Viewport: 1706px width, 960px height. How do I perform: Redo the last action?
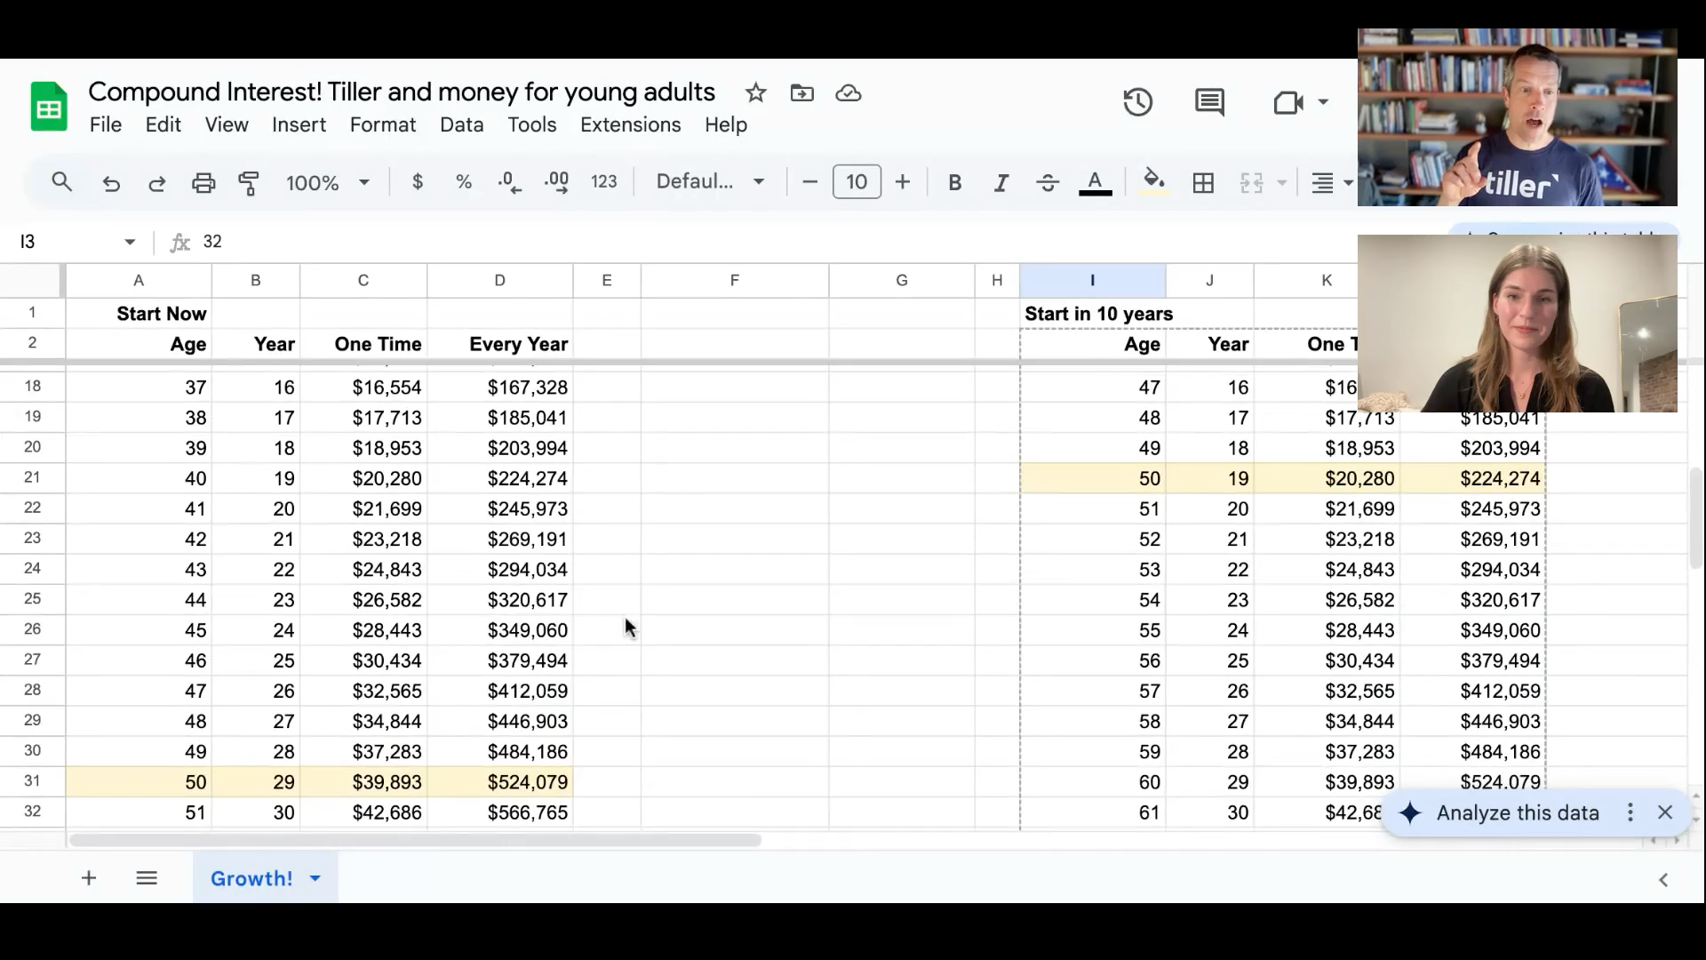pyautogui.click(x=157, y=183)
